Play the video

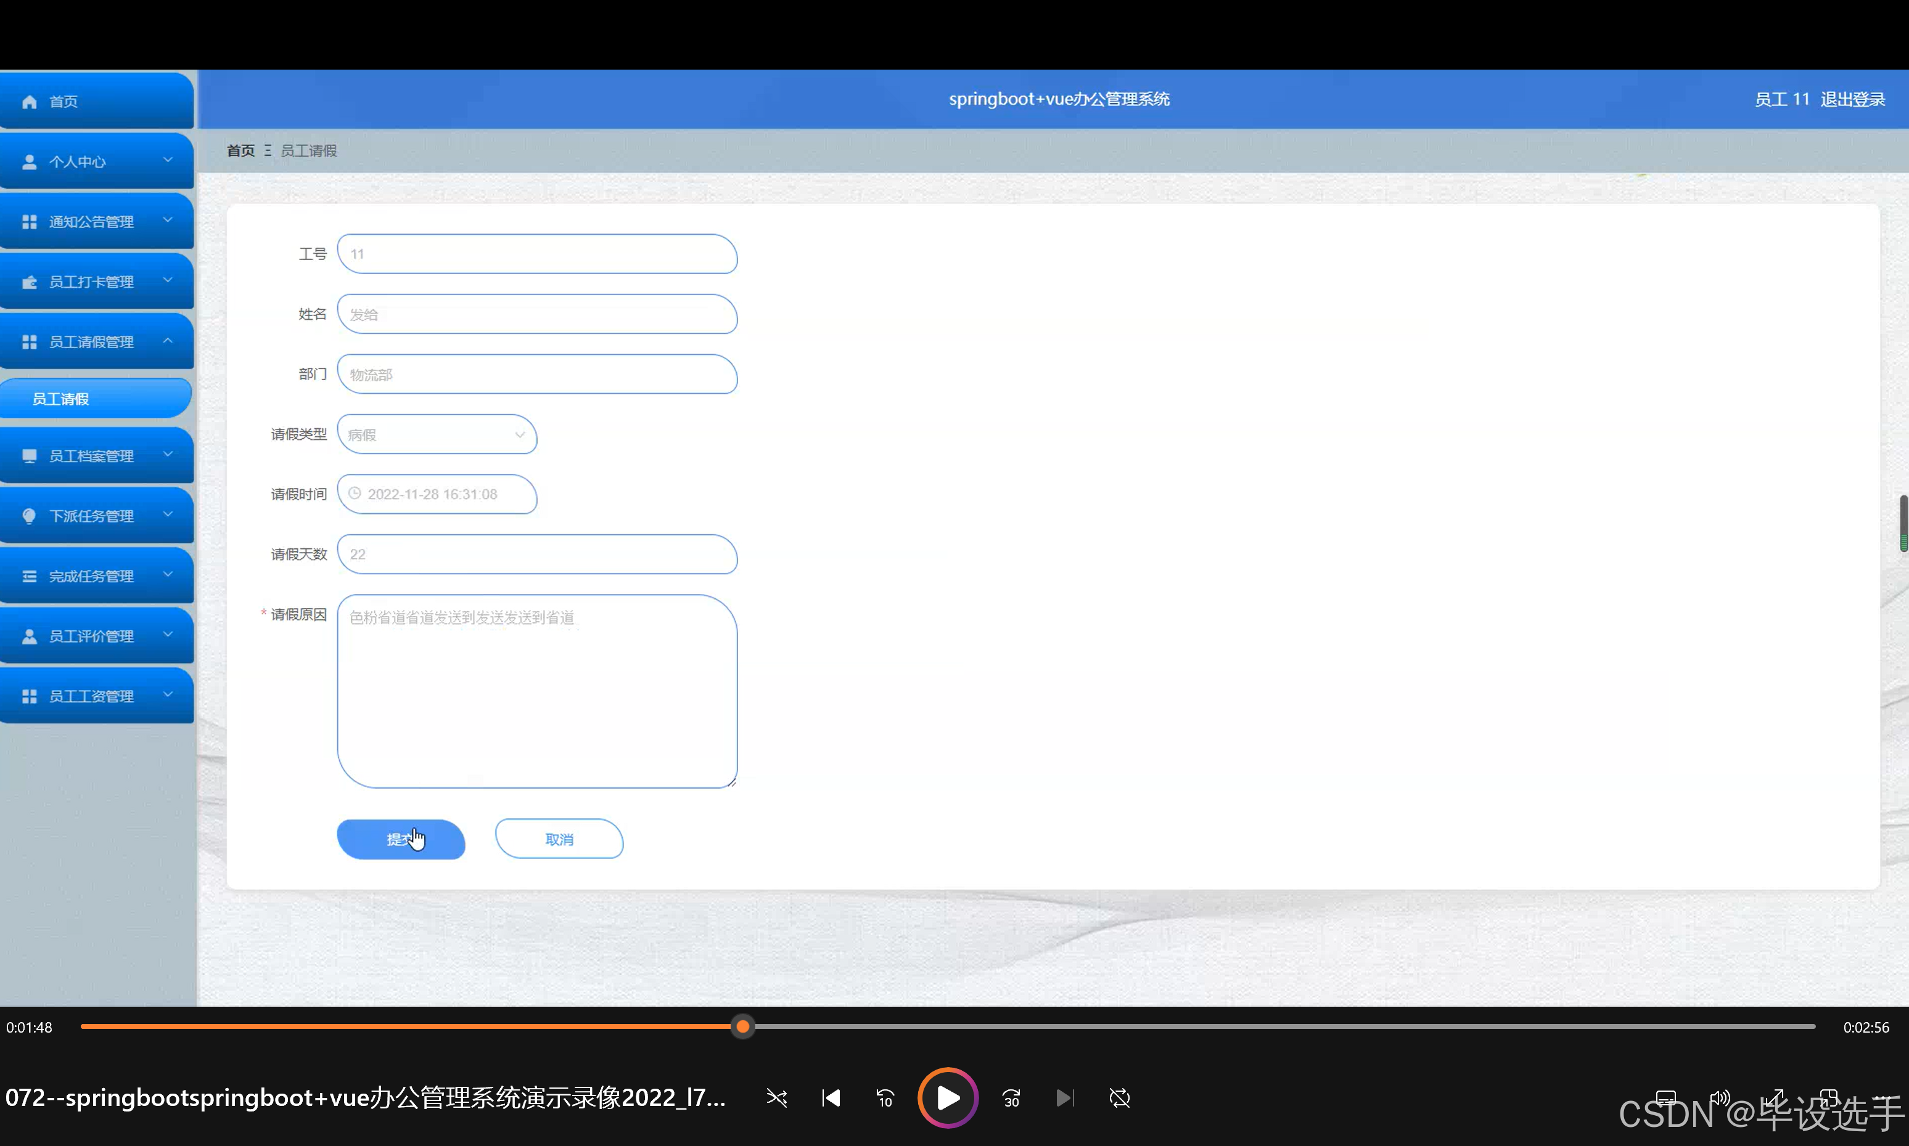click(948, 1097)
